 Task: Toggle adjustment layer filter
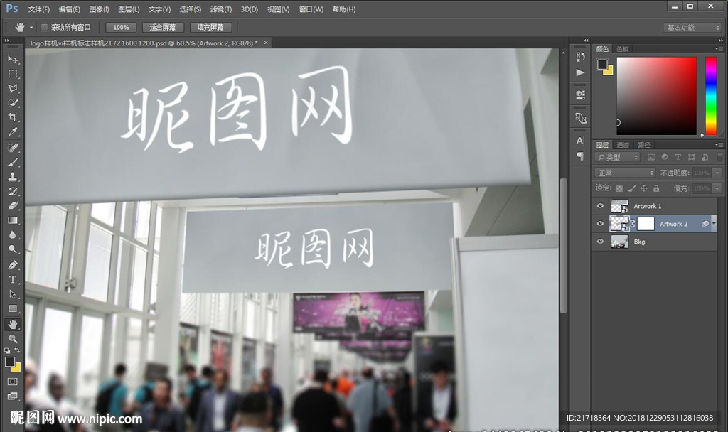point(665,157)
